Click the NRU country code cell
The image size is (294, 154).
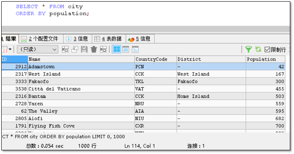155,104
